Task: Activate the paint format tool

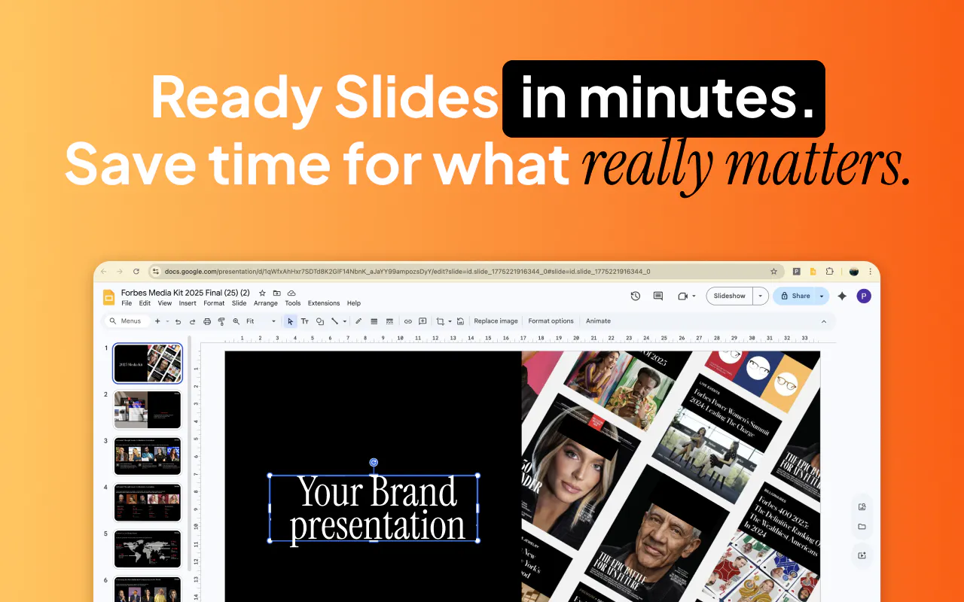Action: tap(221, 321)
